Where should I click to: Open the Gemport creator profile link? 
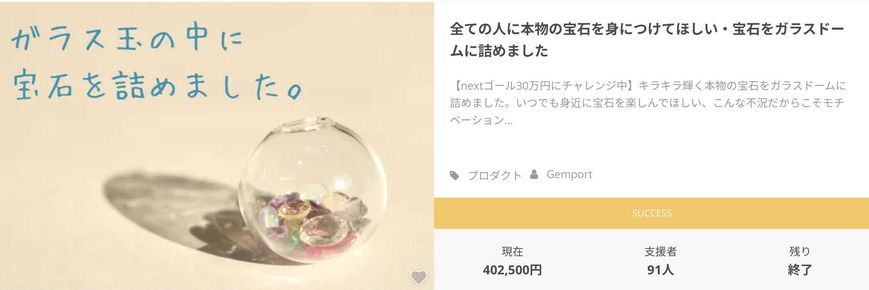click(569, 174)
